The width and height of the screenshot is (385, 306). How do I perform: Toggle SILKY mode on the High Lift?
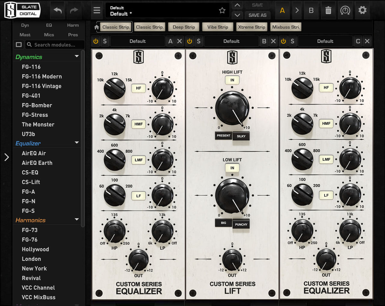(x=241, y=136)
